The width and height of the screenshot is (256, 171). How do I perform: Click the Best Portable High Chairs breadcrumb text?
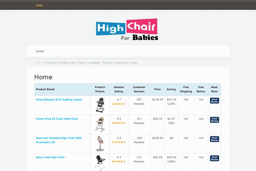click(91, 63)
